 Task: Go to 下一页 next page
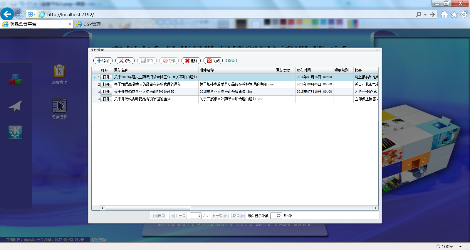(219, 216)
